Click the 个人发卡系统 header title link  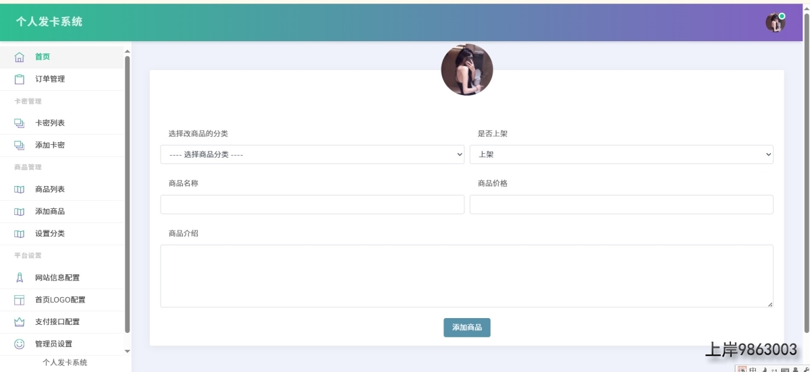(49, 22)
